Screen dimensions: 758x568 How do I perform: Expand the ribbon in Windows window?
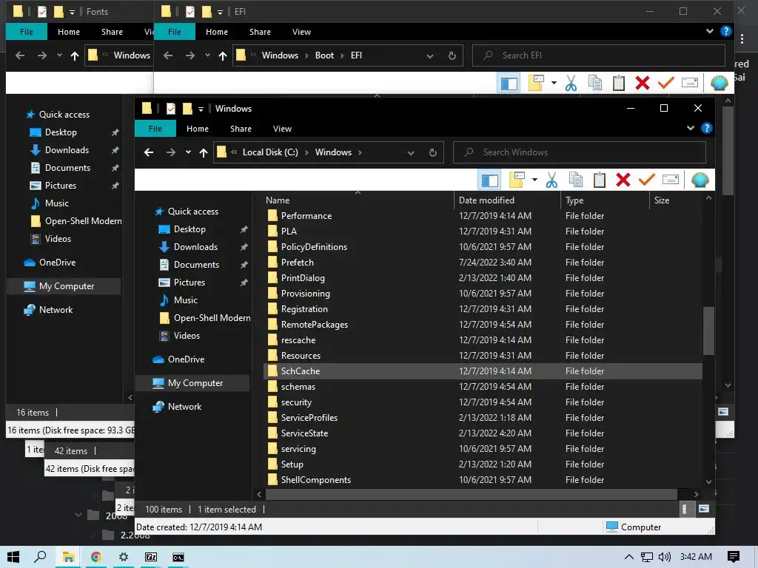pos(691,128)
